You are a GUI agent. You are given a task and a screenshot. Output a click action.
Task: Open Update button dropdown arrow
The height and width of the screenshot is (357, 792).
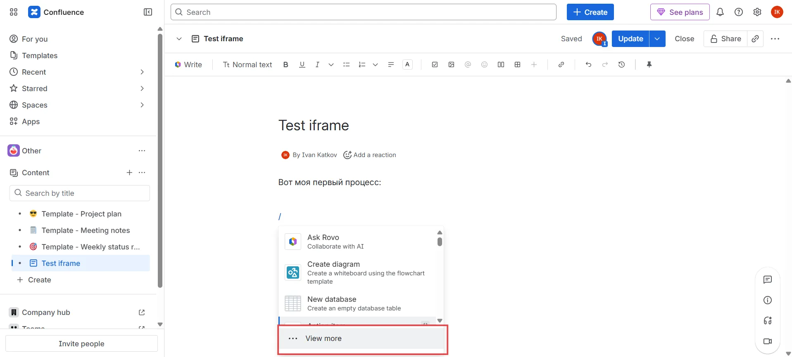[x=657, y=39]
